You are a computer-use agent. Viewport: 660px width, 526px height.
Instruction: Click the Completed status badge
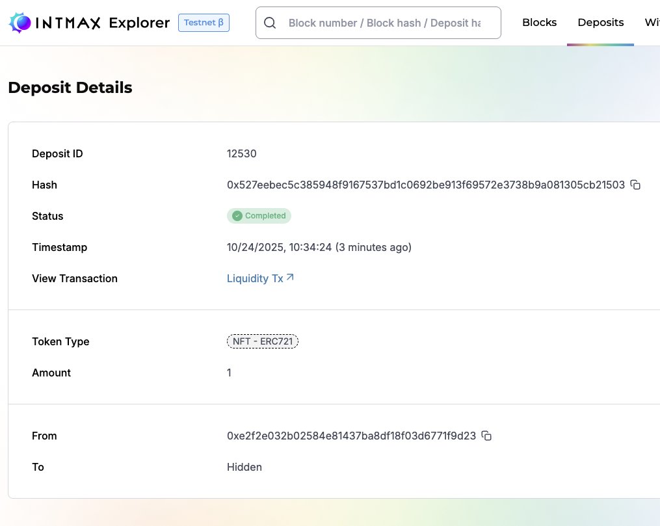click(259, 216)
